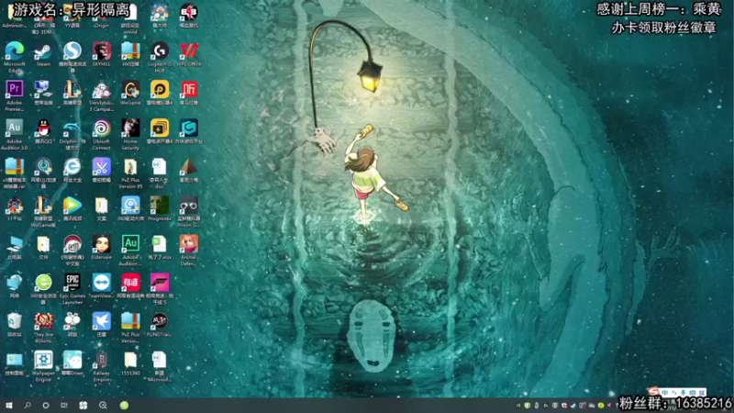734x413 pixels.
Task: Open the Logitech G HUB shortcut
Action: click(160, 50)
